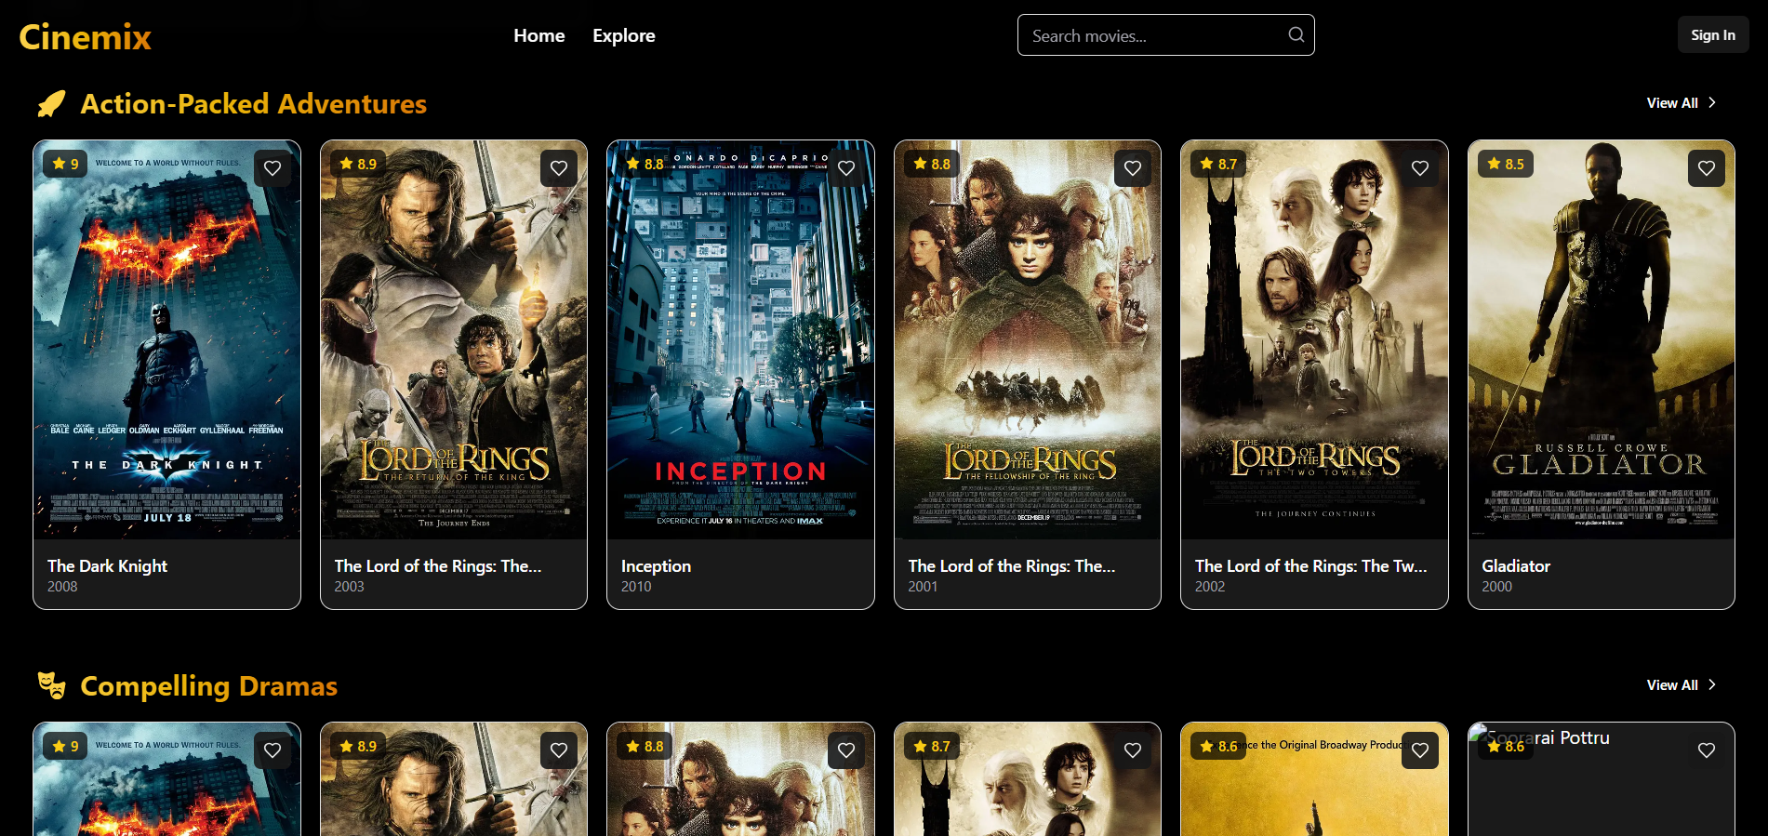View All Action-Packed Adventures
The image size is (1768, 836).
1682,103
